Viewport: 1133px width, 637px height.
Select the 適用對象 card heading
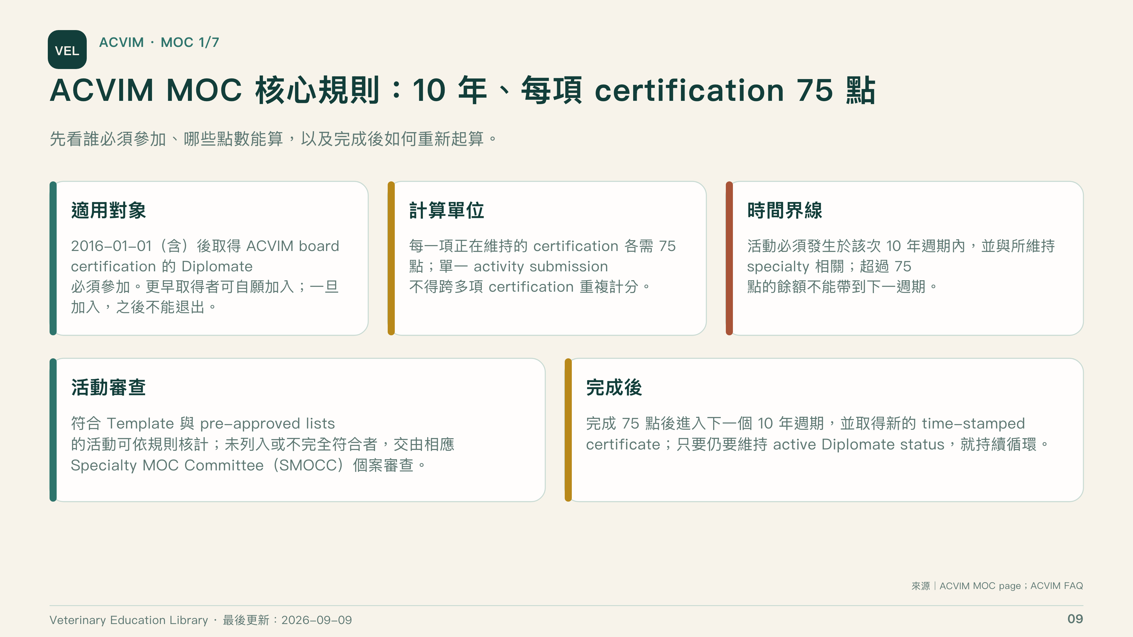click(108, 210)
